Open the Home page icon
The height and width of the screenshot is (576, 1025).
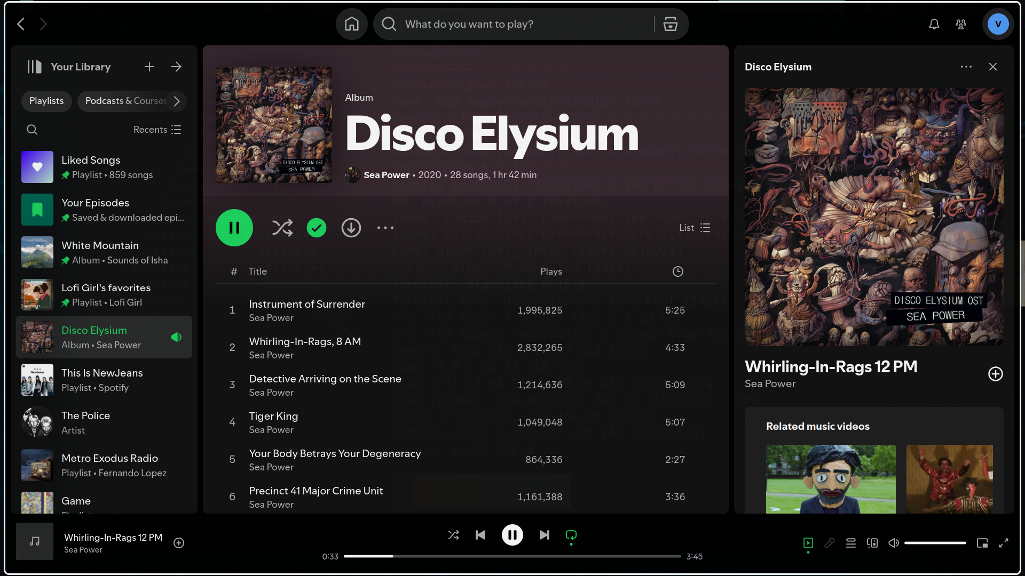pyautogui.click(x=351, y=24)
